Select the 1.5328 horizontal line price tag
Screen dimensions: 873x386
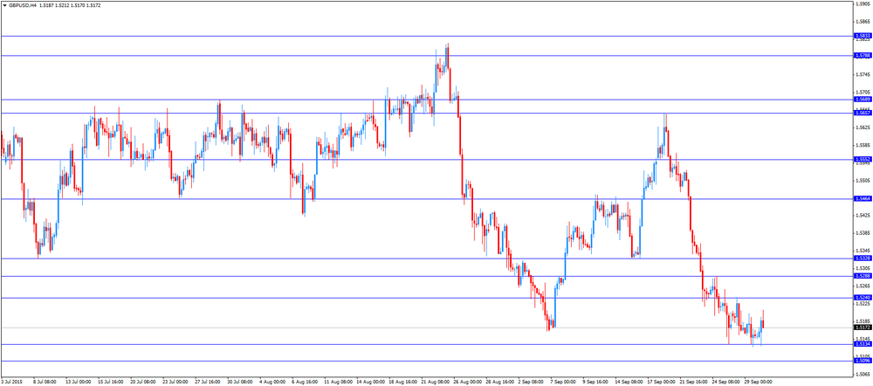[x=863, y=258]
